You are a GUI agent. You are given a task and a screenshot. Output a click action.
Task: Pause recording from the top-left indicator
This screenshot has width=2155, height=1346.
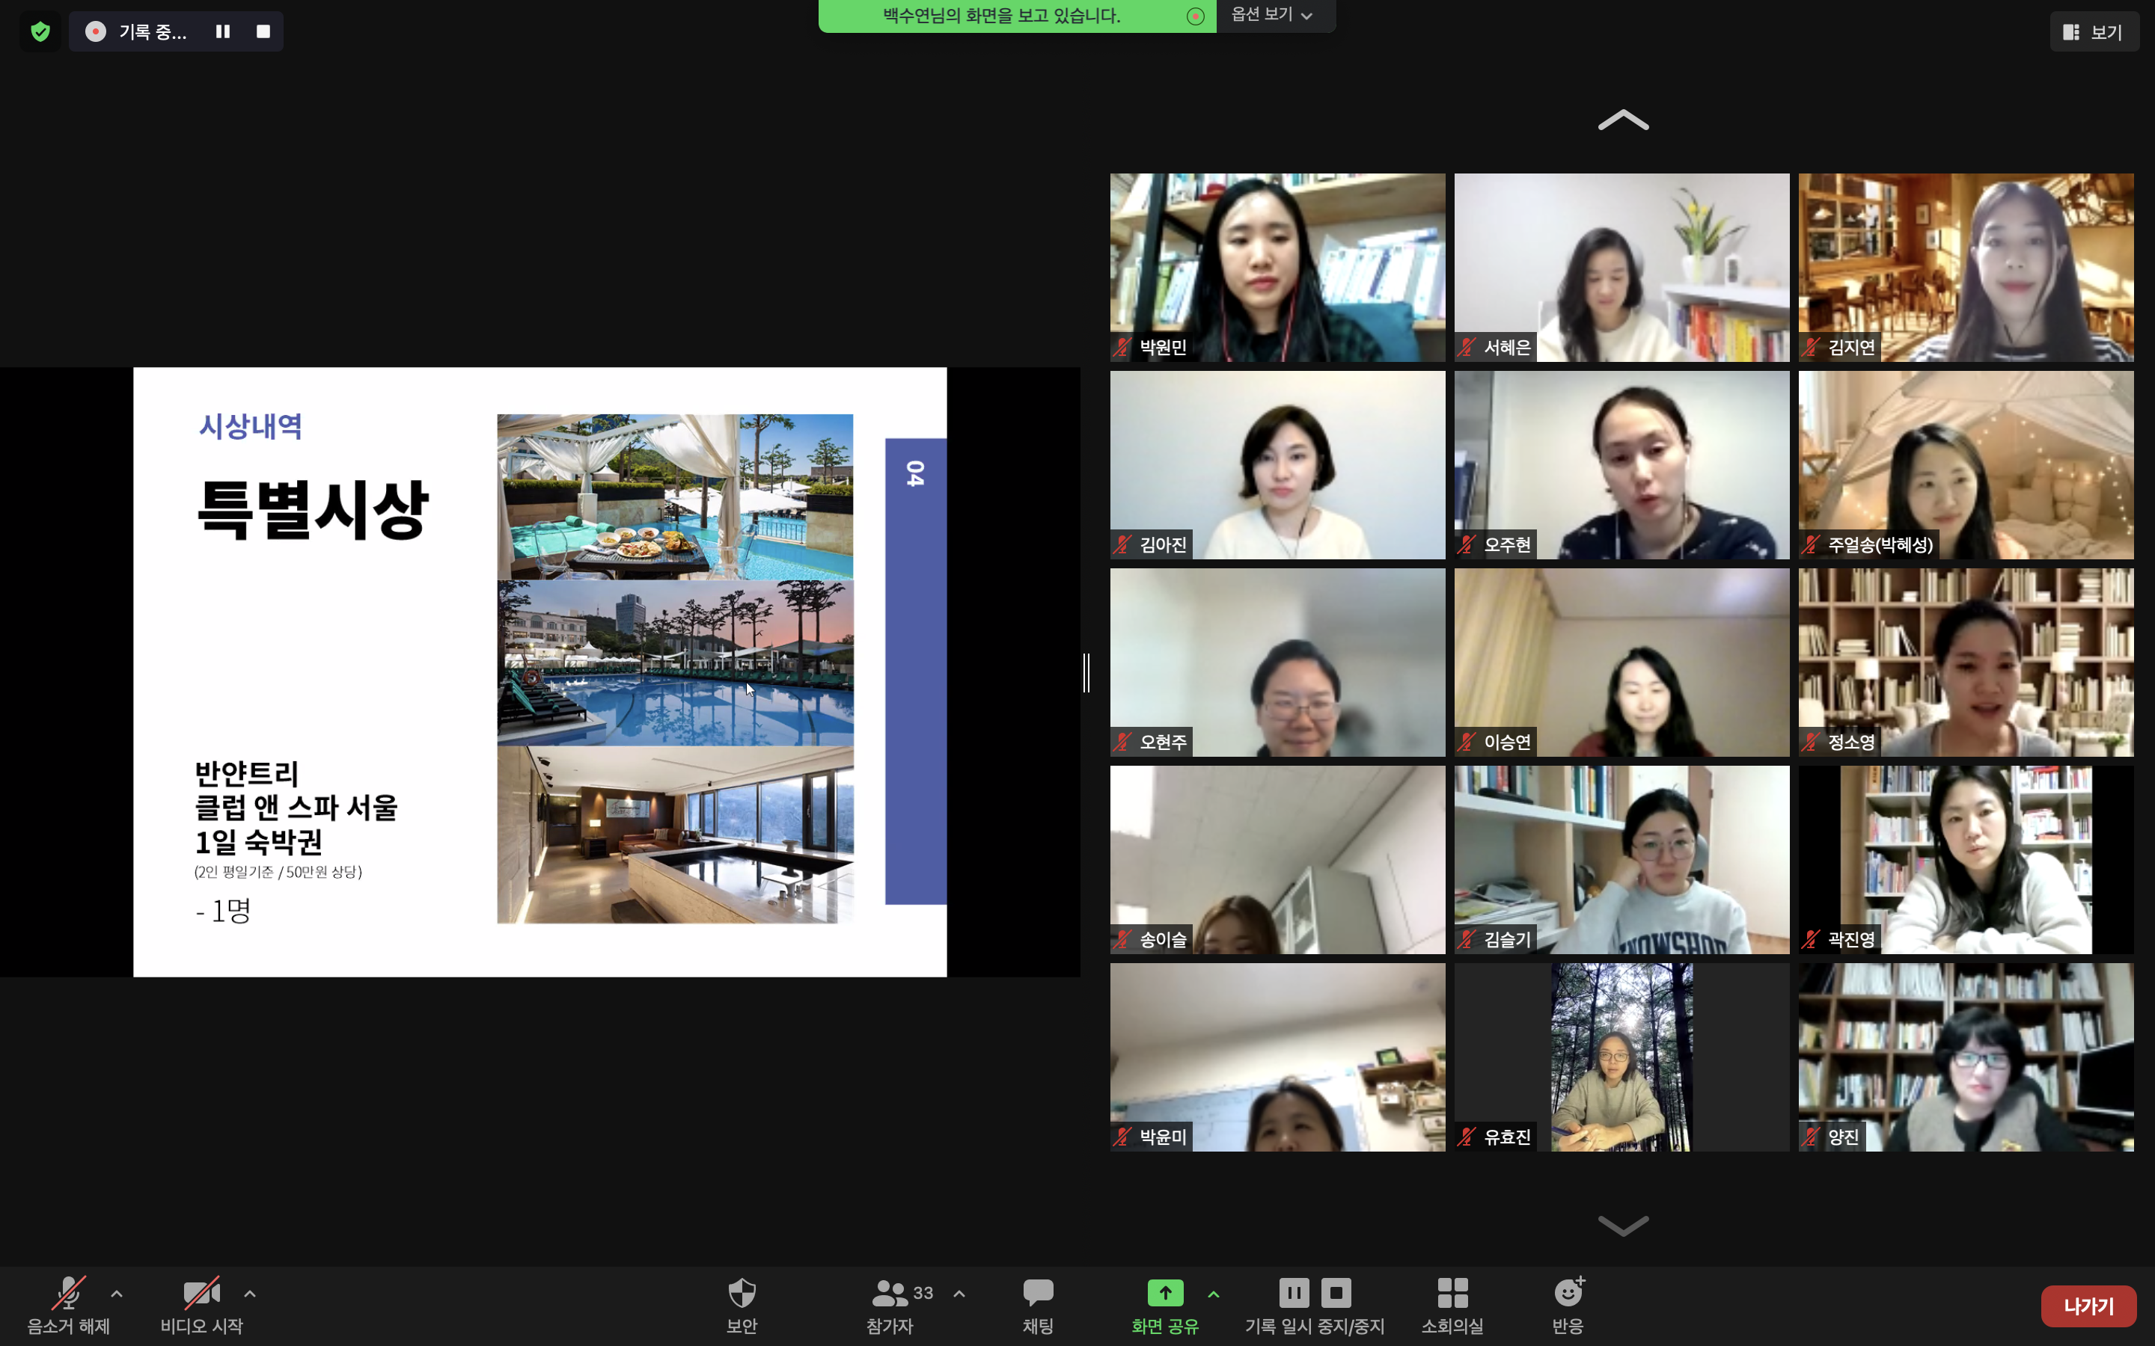tap(223, 32)
